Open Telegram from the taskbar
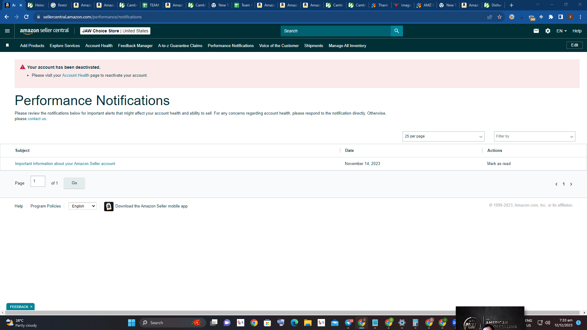 point(349,323)
